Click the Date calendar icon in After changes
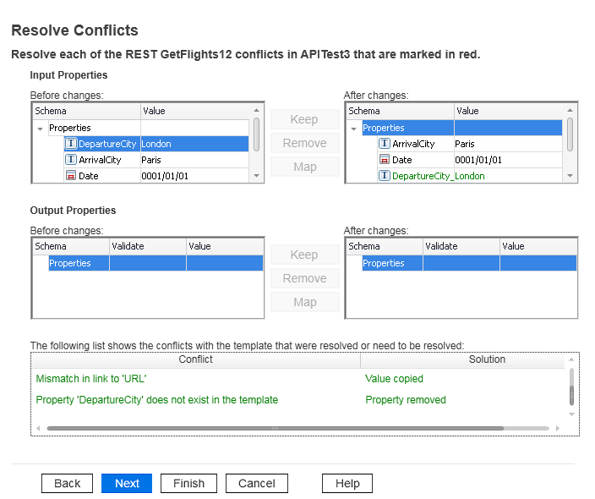The image size is (595, 499). (x=385, y=160)
